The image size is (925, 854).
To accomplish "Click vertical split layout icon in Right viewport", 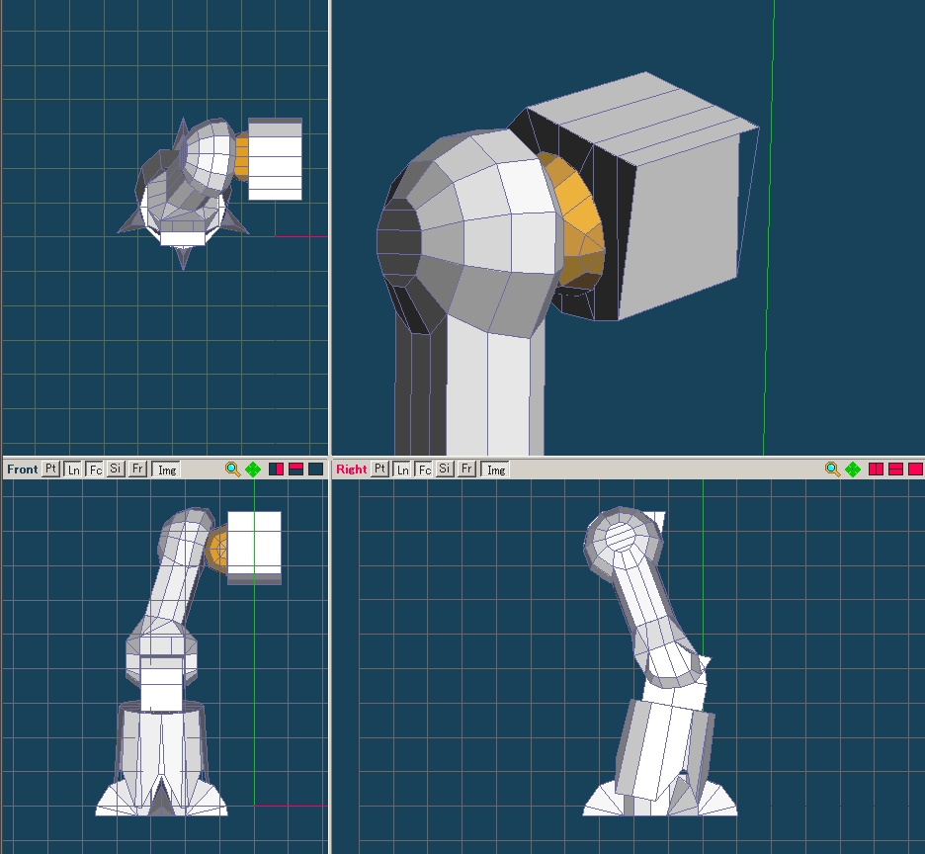I will 876,470.
